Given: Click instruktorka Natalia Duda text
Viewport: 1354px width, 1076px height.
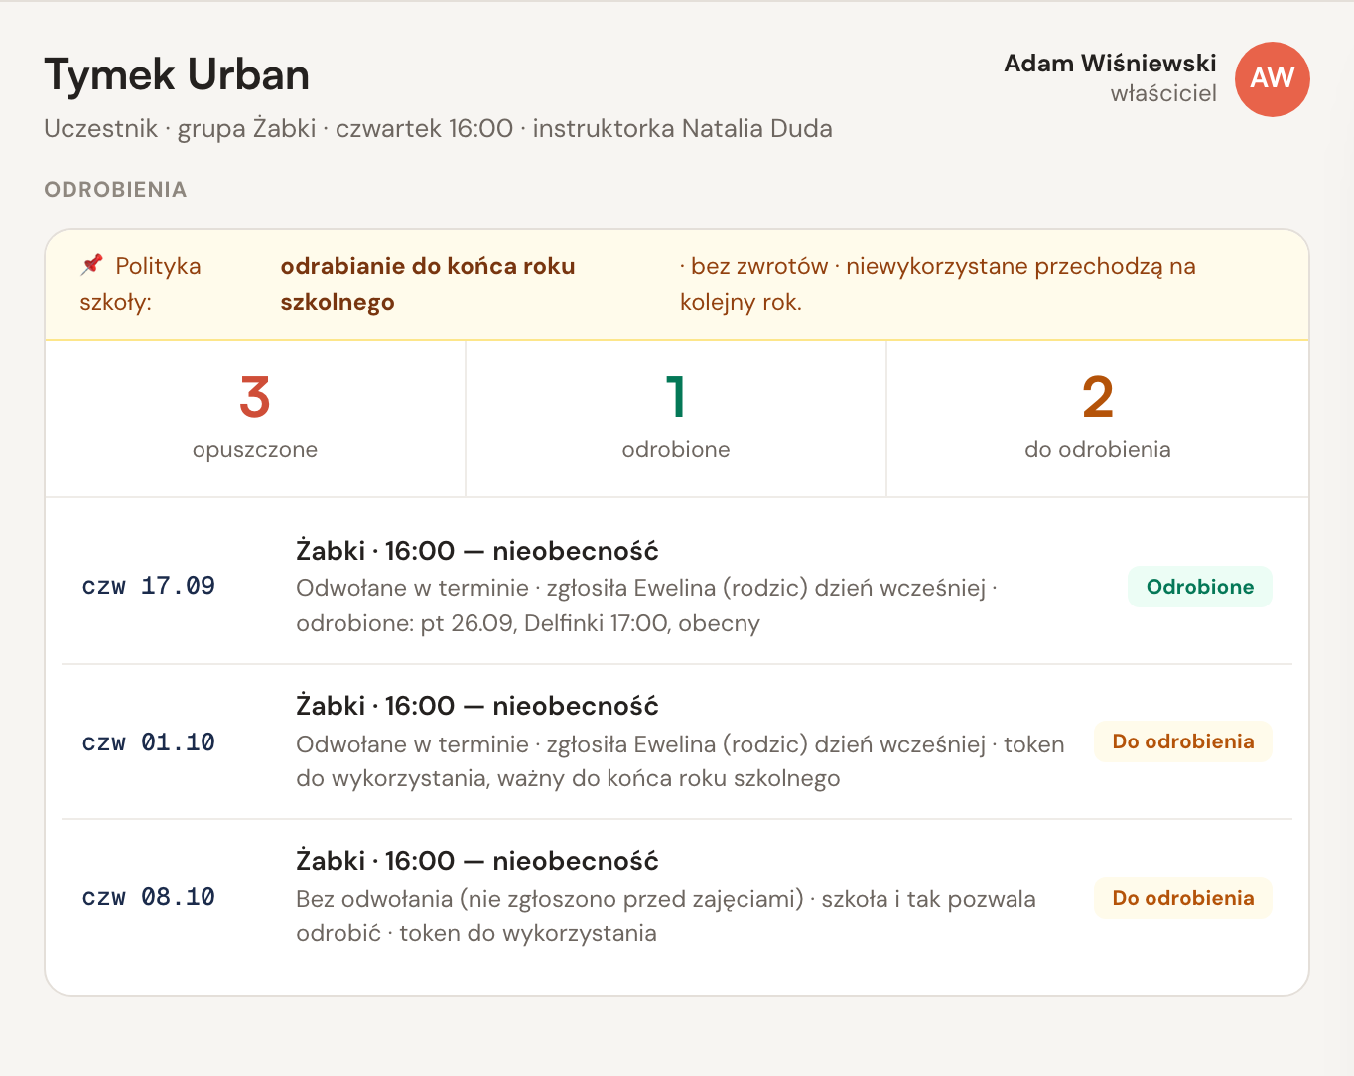Looking at the screenshot, I should click(x=683, y=128).
